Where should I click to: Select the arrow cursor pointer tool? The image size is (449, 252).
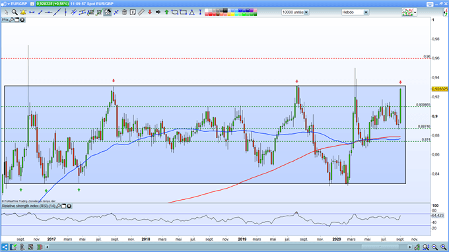point(7,13)
